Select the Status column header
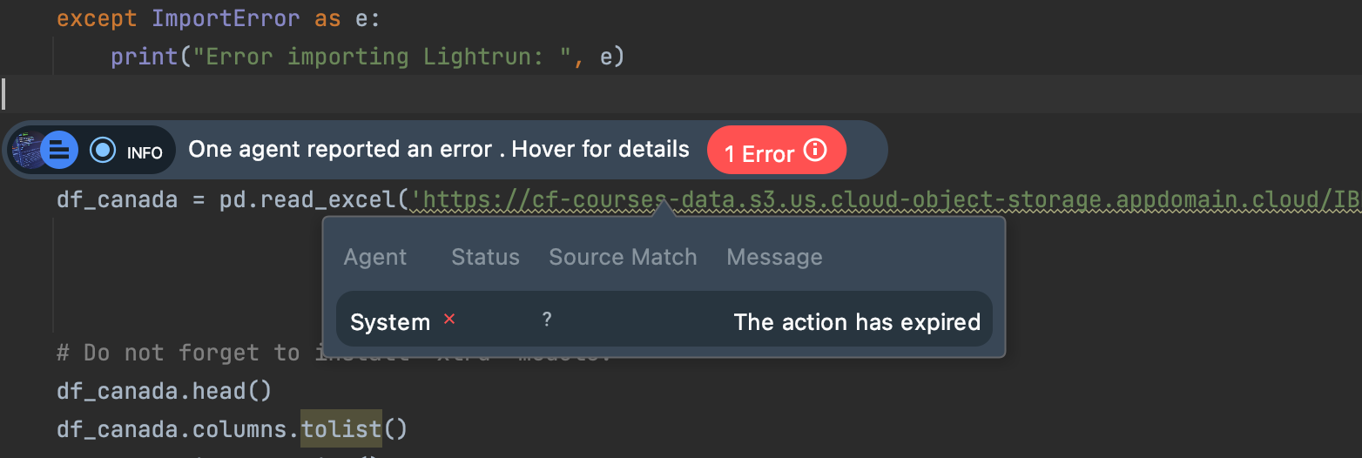 pyautogui.click(x=485, y=257)
